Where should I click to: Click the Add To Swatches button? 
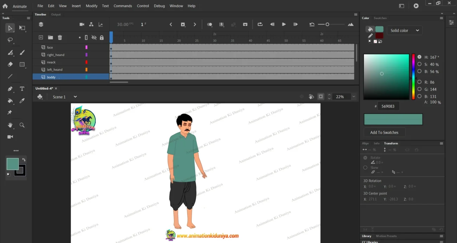(384, 133)
